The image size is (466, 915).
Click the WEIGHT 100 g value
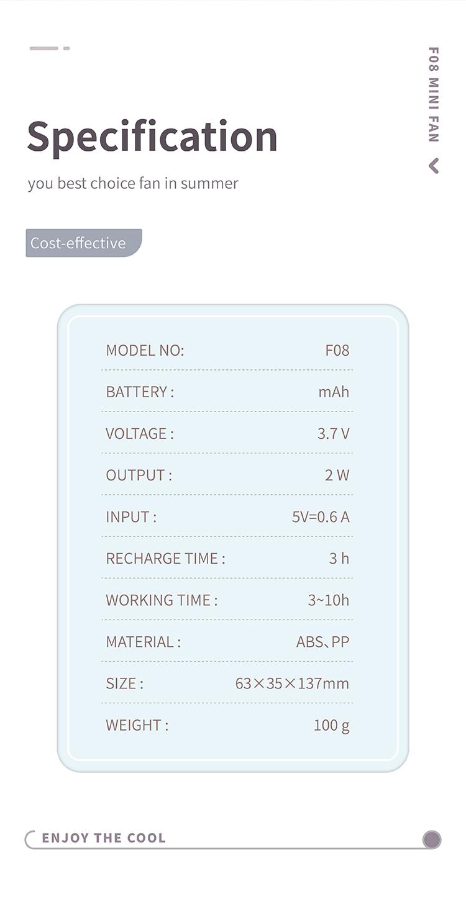(332, 725)
